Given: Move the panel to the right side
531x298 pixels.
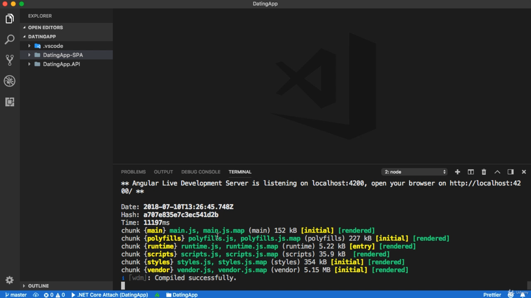Looking at the screenshot, I should [510, 172].
